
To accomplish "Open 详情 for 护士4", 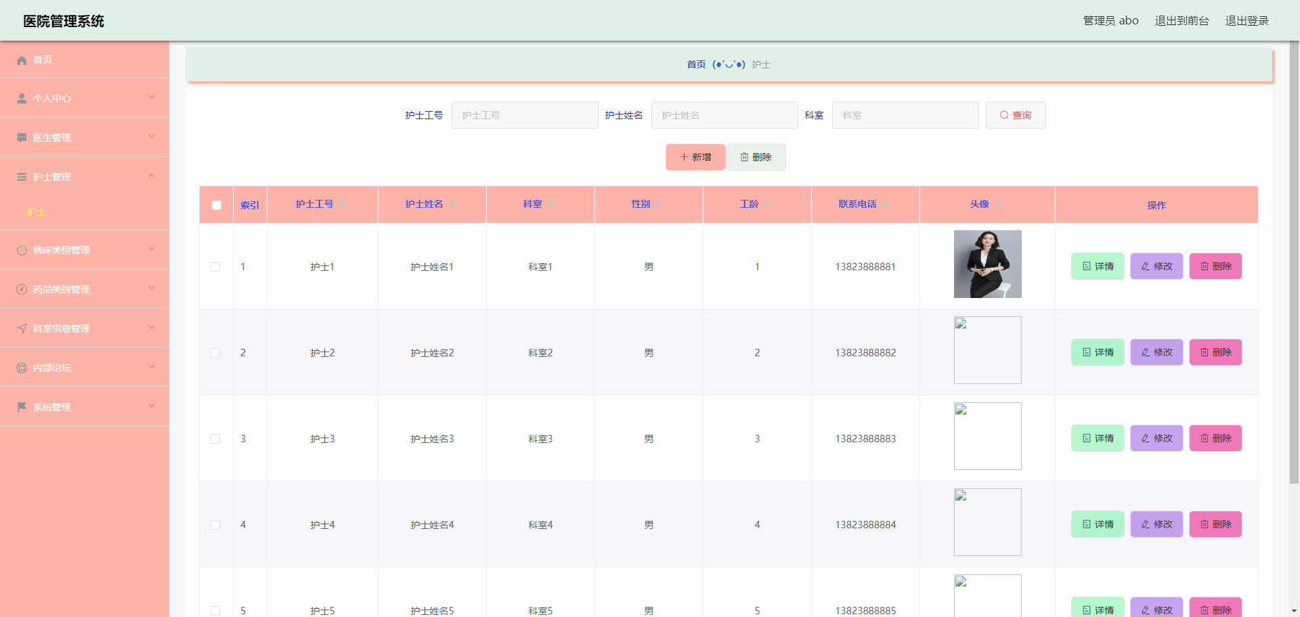I will point(1098,524).
